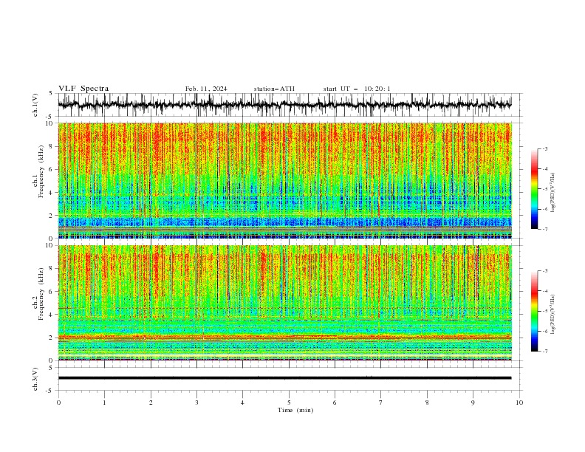
Task: Click the -5 tick label on ch.3(V) axis
Action: (49, 391)
